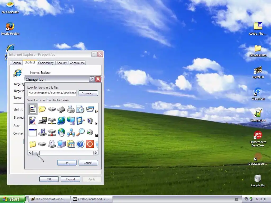Screen dimensions: 271x203
Task: Open the Windows start menu
Action: pos(13,199)
